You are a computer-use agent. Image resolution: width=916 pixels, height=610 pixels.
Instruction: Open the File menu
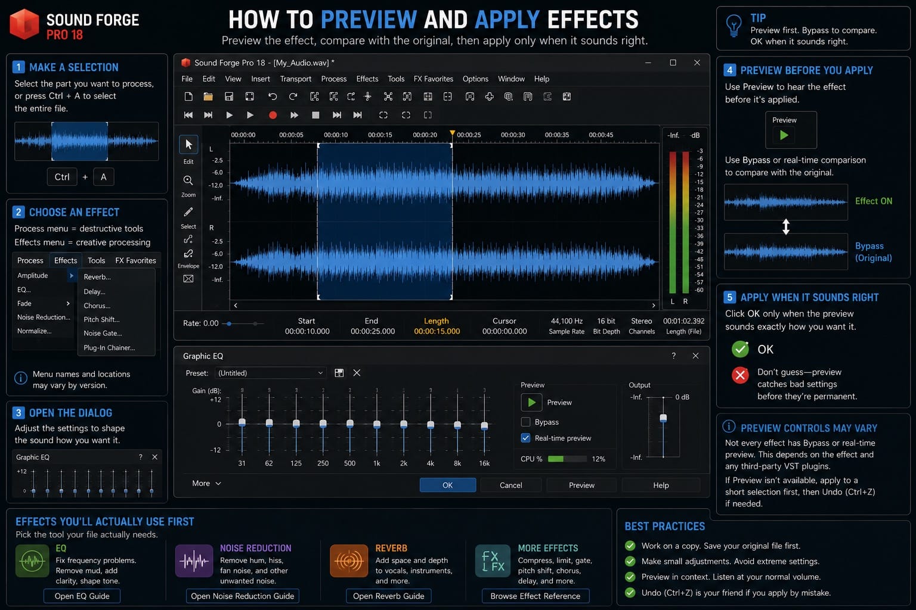pyautogui.click(x=187, y=79)
